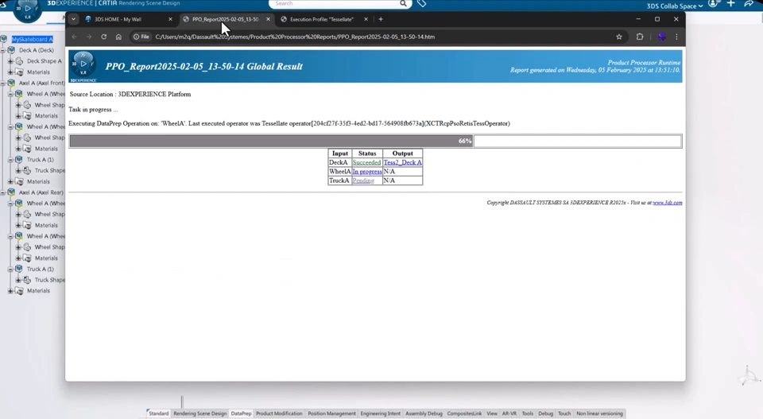
Task: Bookmark this page with the star icon
Action: [619, 37]
